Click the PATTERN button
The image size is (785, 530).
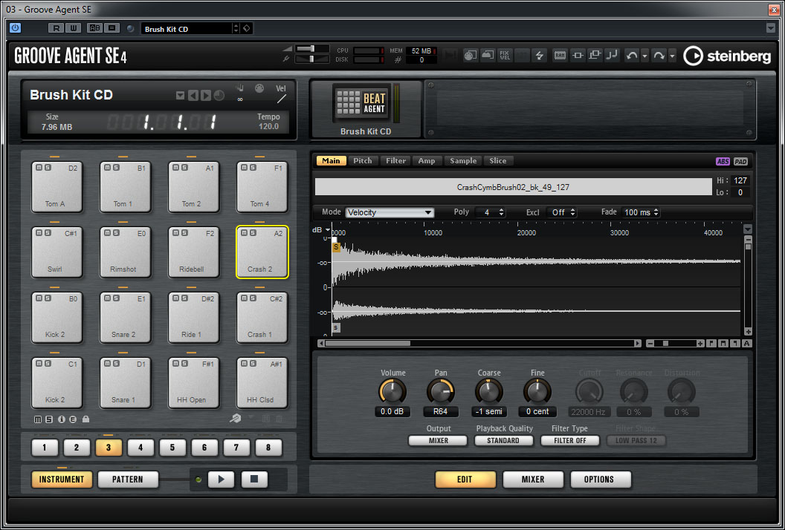click(x=128, y=480)
